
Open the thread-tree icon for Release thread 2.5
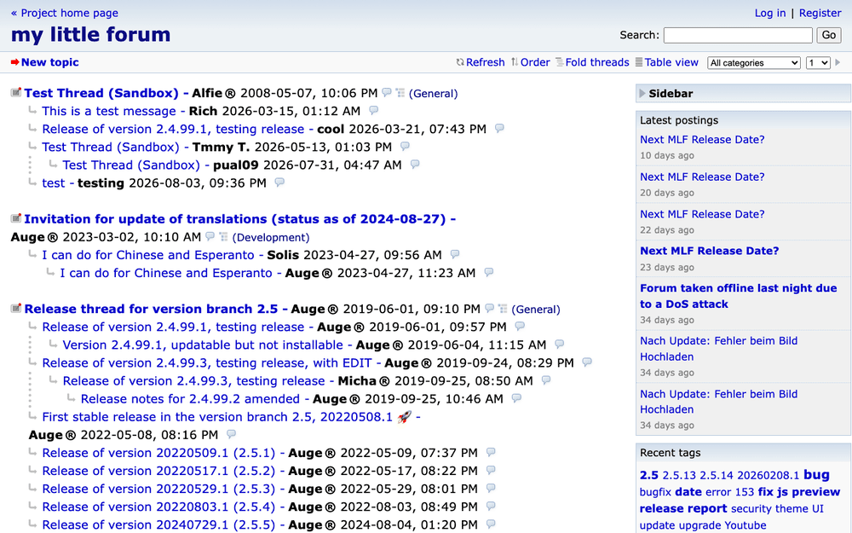click(x=504, y=309)
